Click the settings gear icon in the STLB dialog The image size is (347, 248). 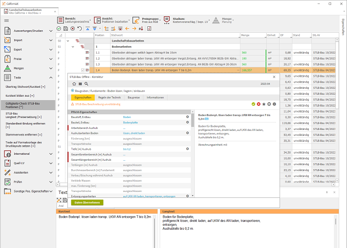point(275,104)
